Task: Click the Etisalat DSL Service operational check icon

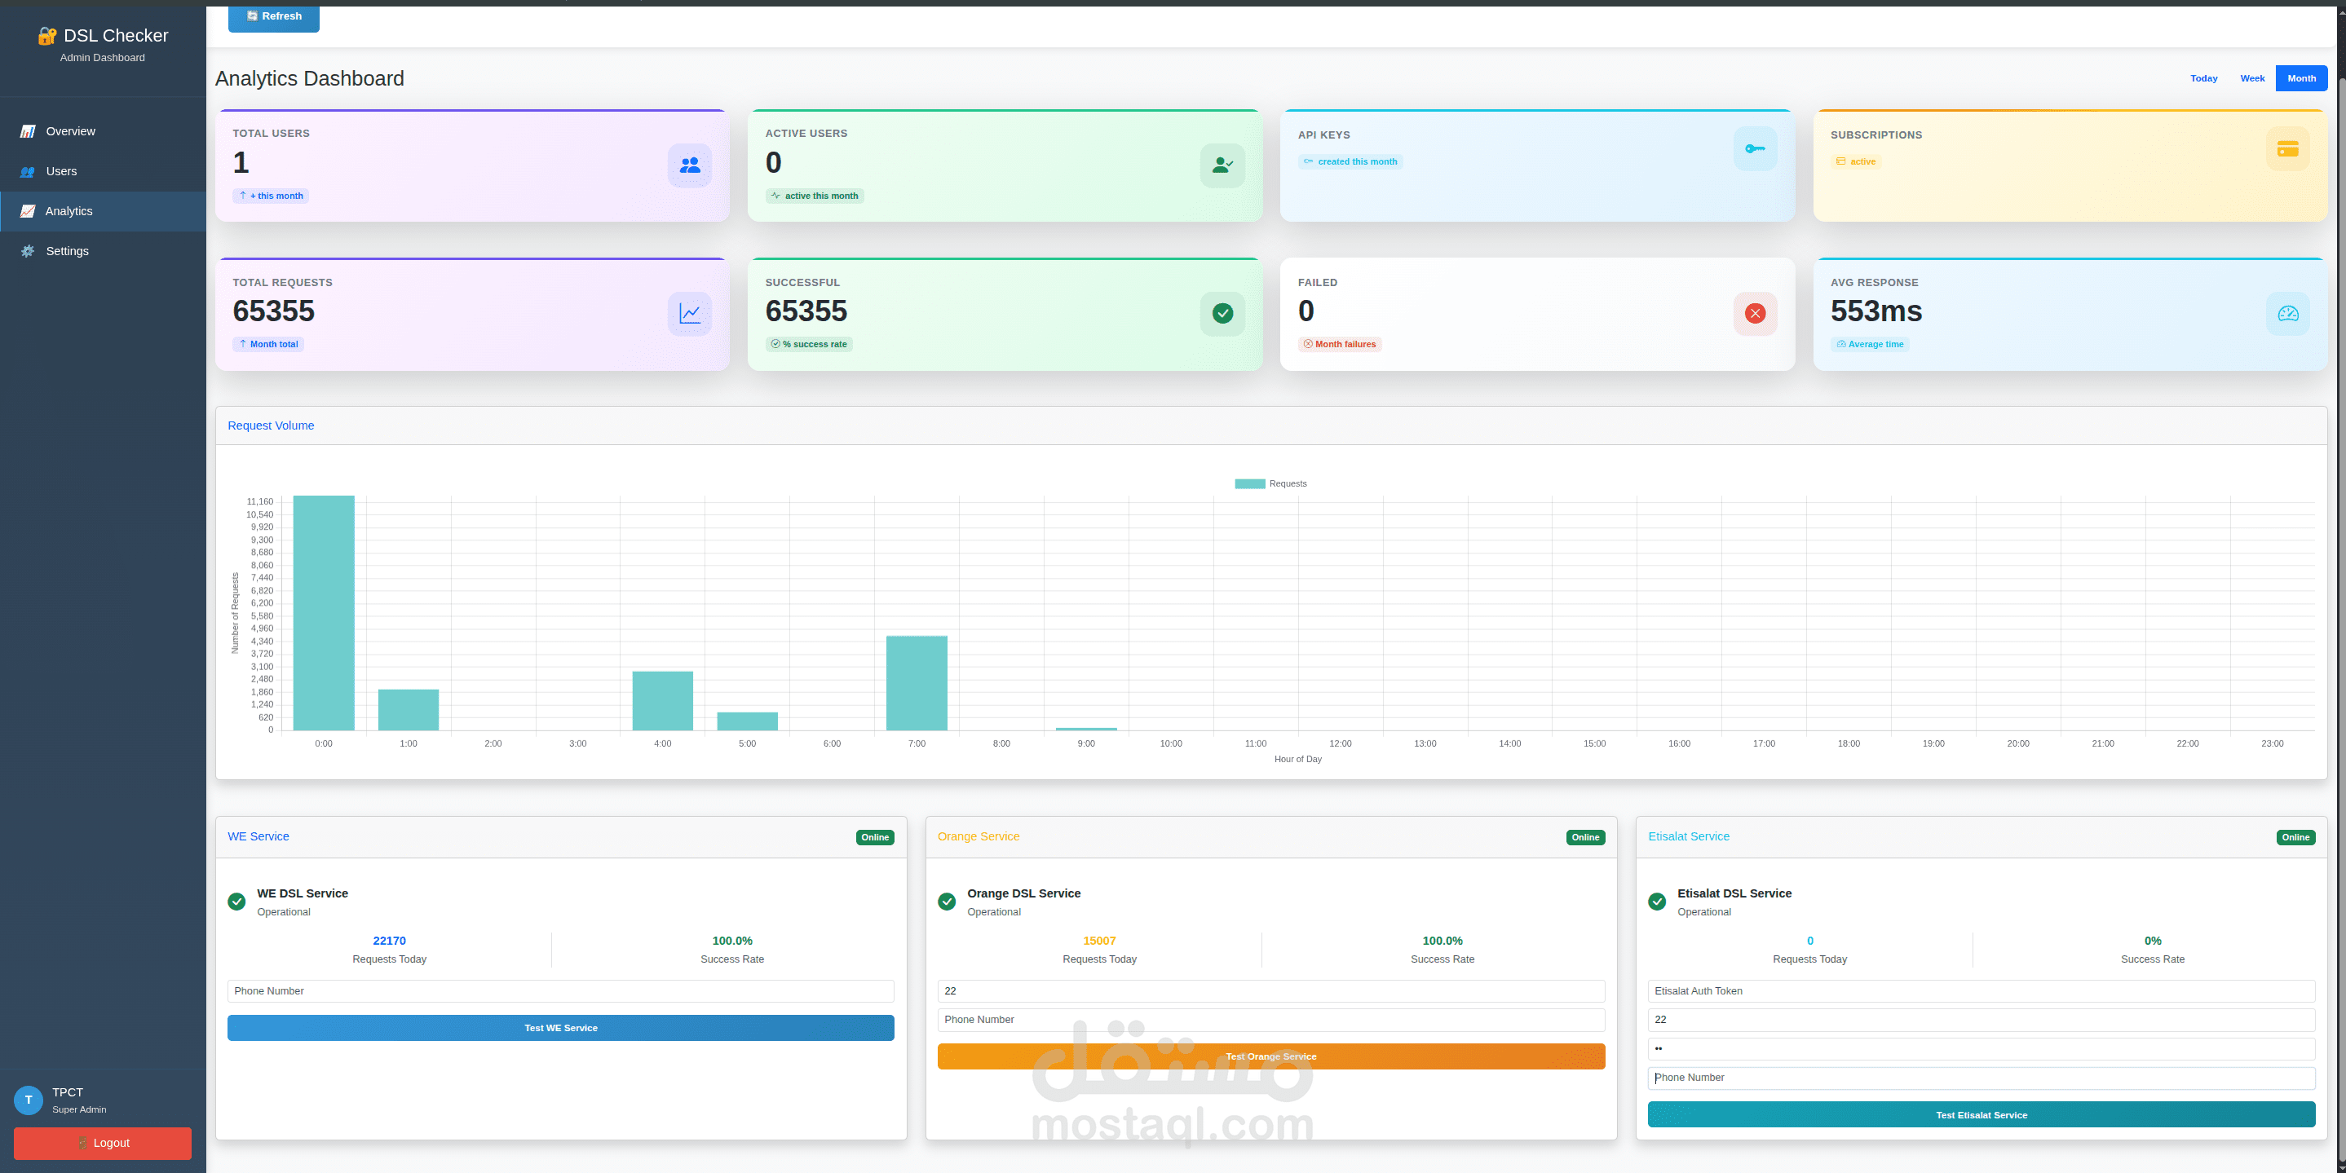Action: [x=1658, y=902]
